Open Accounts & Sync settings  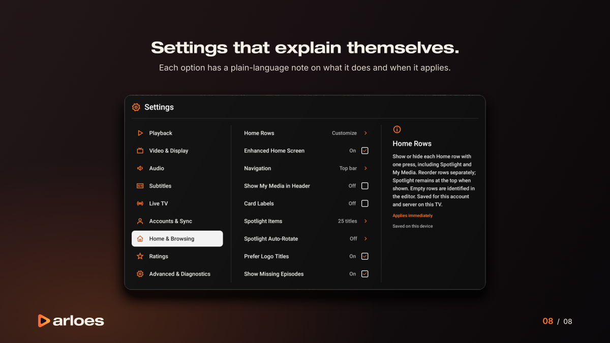point(177,221)
